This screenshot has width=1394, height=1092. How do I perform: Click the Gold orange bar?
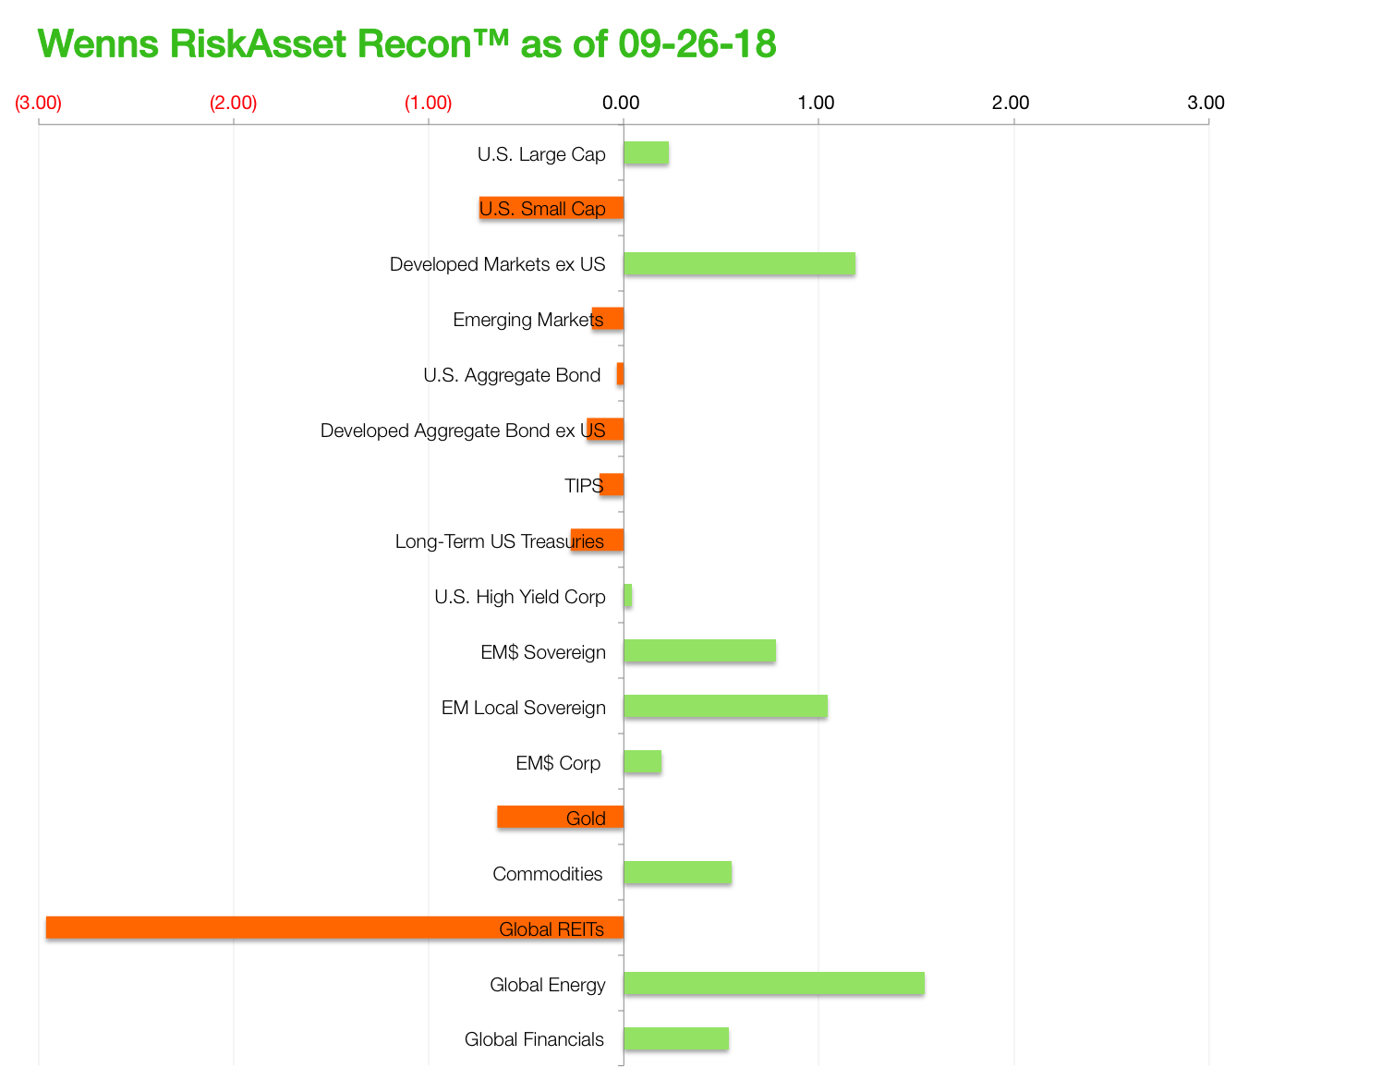coord(561,817)
